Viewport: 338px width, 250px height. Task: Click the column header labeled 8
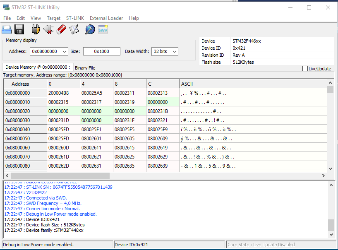(129, 84)
